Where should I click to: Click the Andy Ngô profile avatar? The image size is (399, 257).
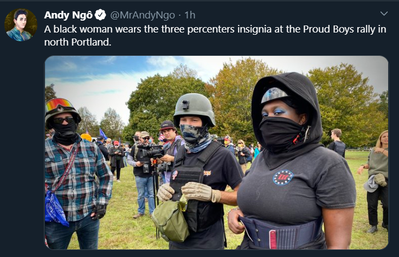click(21, 25)
